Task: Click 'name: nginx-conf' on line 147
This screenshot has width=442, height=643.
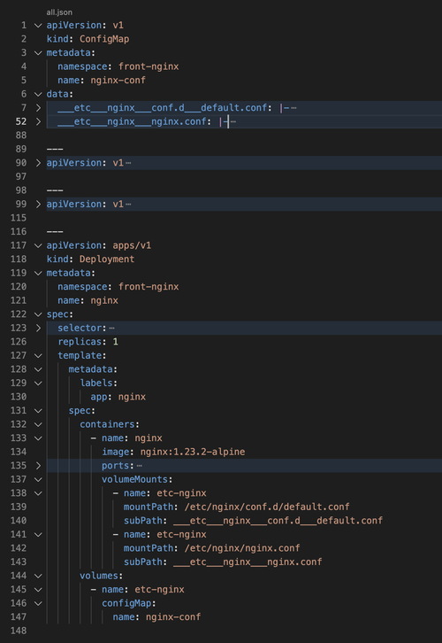Action: [156, 617]
